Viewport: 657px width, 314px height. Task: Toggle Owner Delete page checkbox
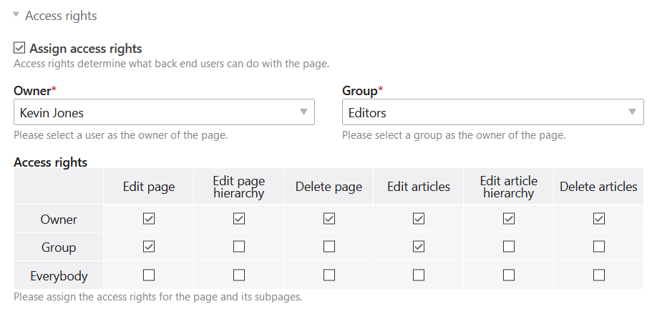(x=329, y=219)
